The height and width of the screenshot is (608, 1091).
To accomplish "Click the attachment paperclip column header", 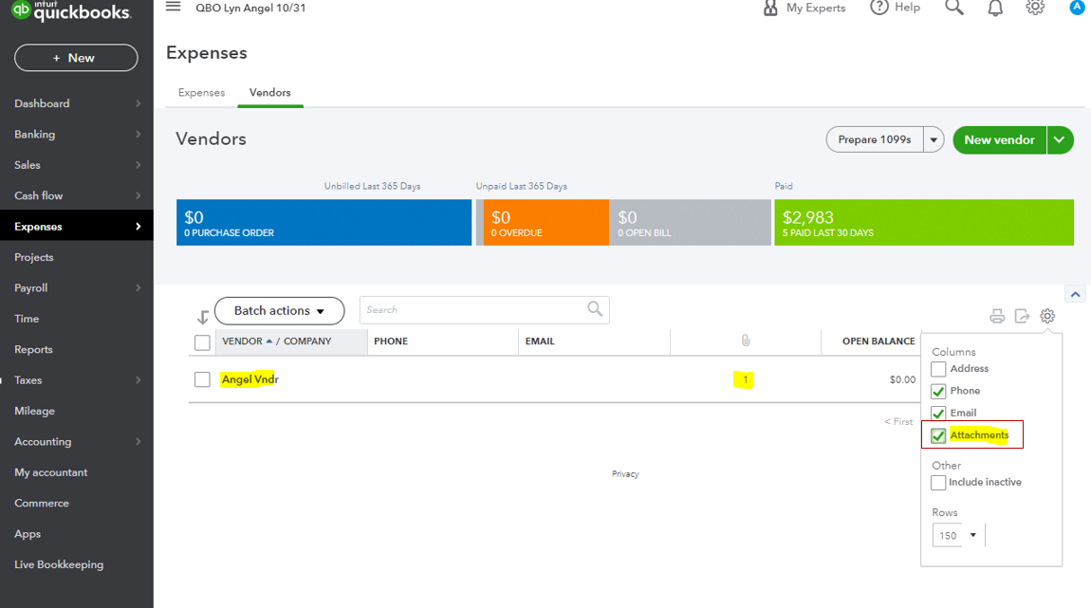I will 745,341.
